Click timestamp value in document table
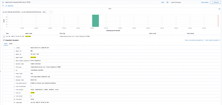This screenshot has height=105, width=222. (39, 103)
